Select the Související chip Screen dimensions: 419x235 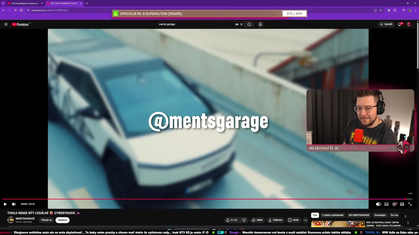pos(380,215)
